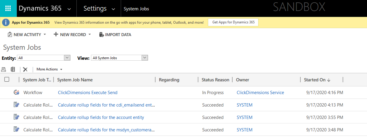This screenshot has width=367, height=137.
Task: Click the 9/17/2020 3:48 PM date cell
Action: pos(324,130)
